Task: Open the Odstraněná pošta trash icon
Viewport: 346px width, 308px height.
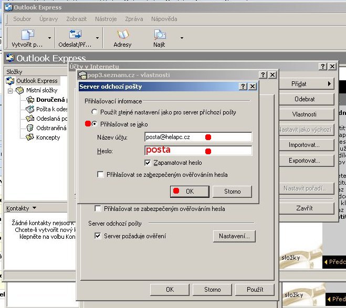Action: (x=30, y=128)
